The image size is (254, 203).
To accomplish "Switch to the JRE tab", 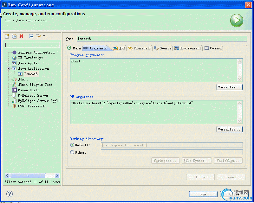I will (x=119, y=48).
